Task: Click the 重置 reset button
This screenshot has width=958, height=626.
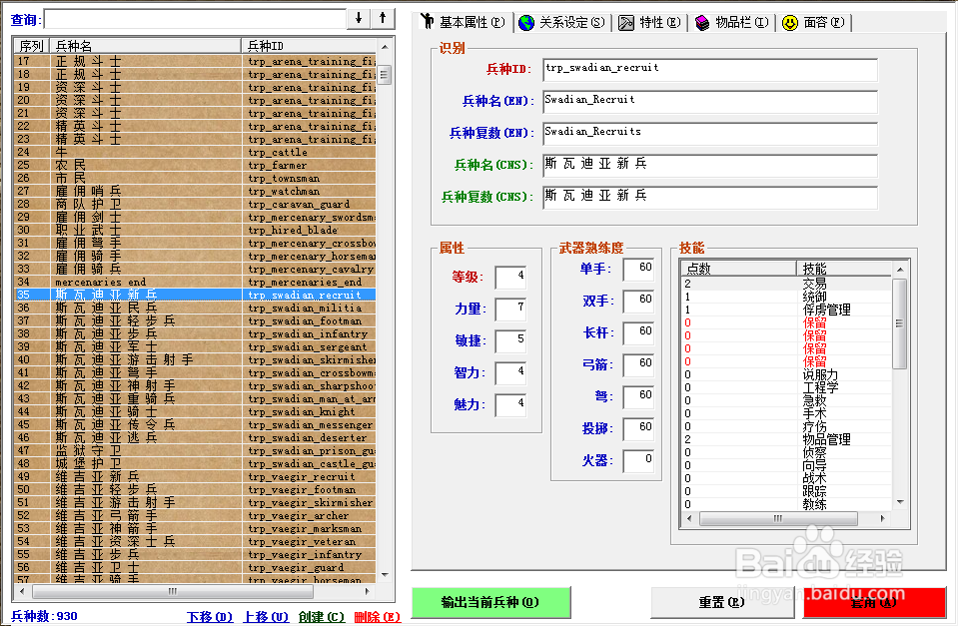Action: (x=721, y=602)
